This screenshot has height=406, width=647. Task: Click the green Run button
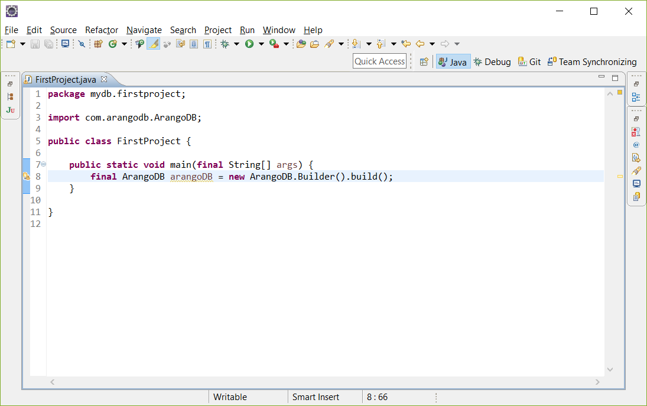249,44
